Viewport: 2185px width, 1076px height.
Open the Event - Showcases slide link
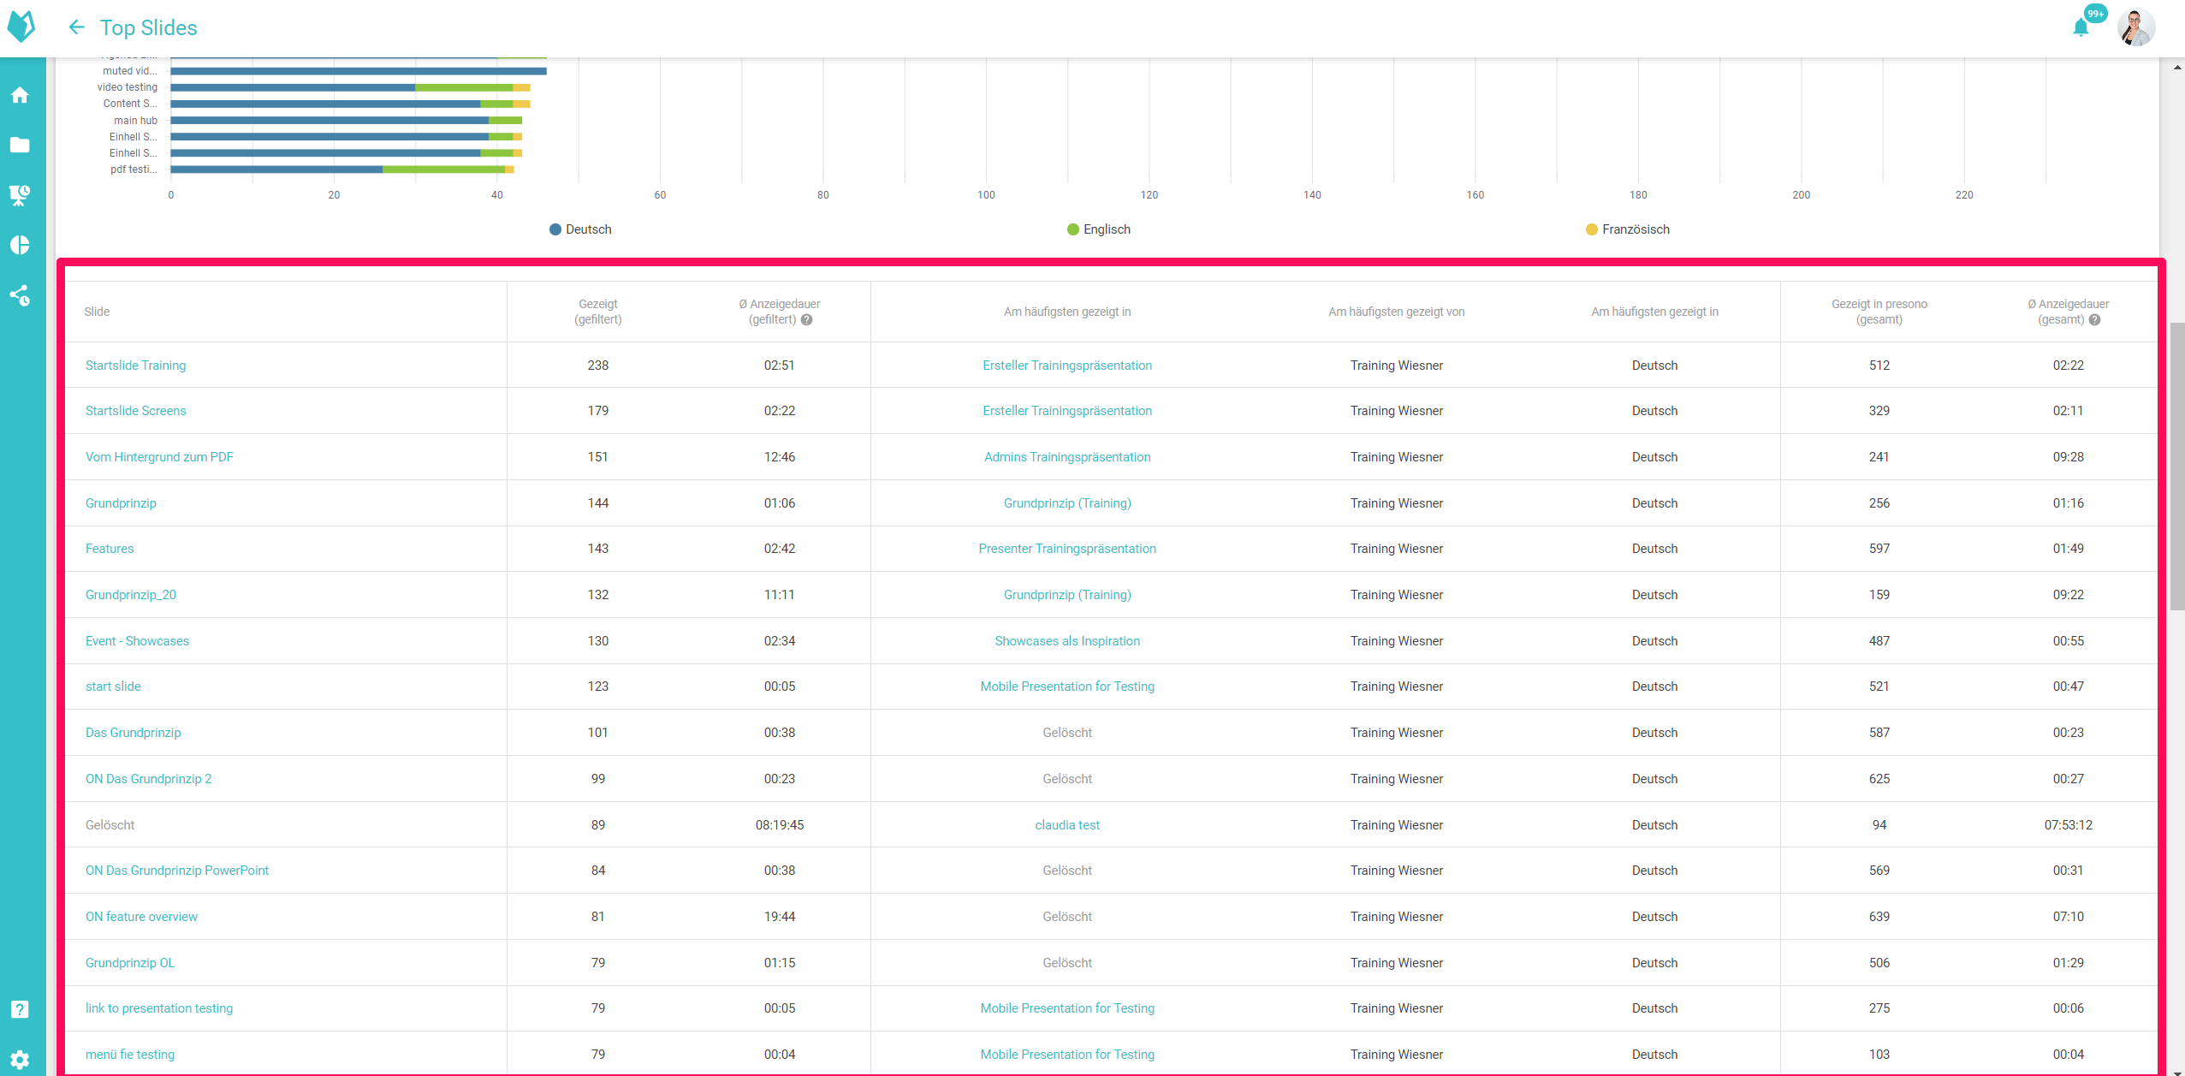coord(137,641)
